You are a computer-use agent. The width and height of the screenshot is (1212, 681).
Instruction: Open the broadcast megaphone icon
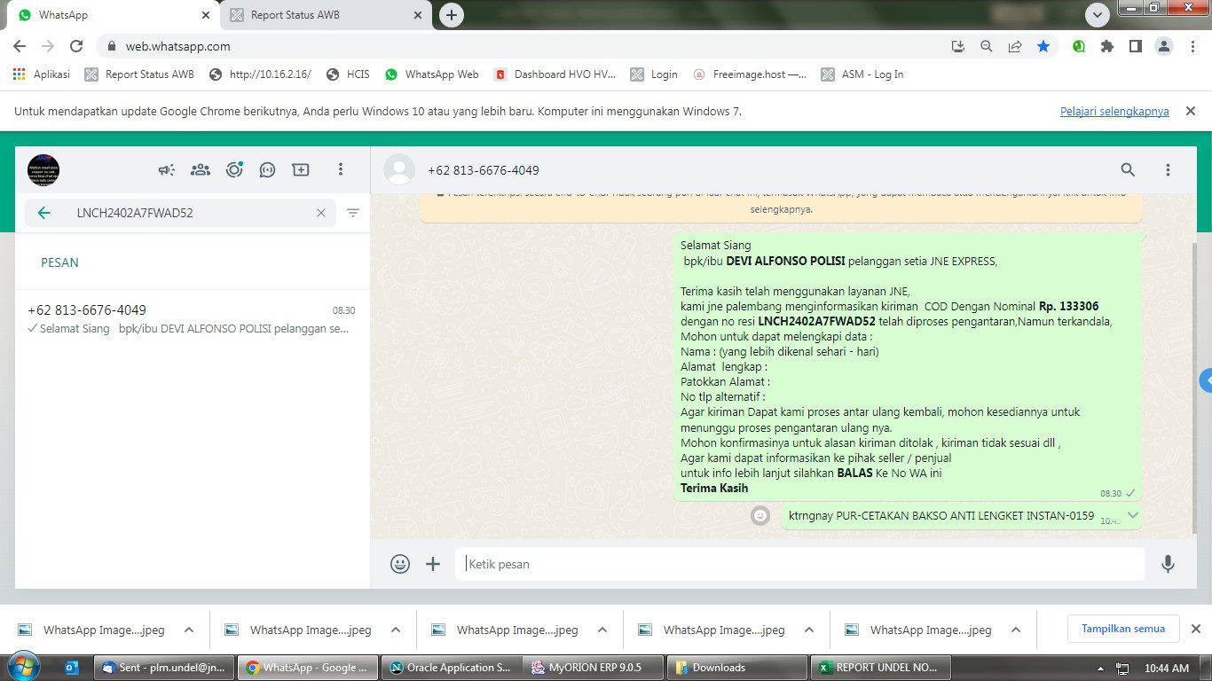point(167,169)
